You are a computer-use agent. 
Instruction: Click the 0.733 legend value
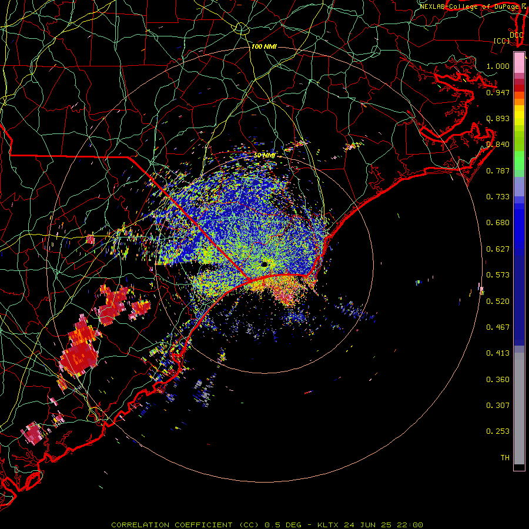click(498, 197)
